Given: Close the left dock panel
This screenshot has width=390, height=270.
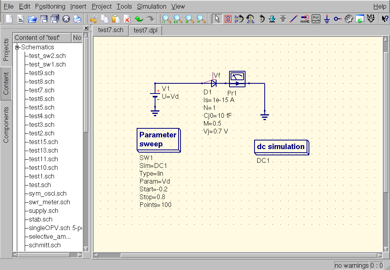Looking at the screenshot, I should [86, 28].
